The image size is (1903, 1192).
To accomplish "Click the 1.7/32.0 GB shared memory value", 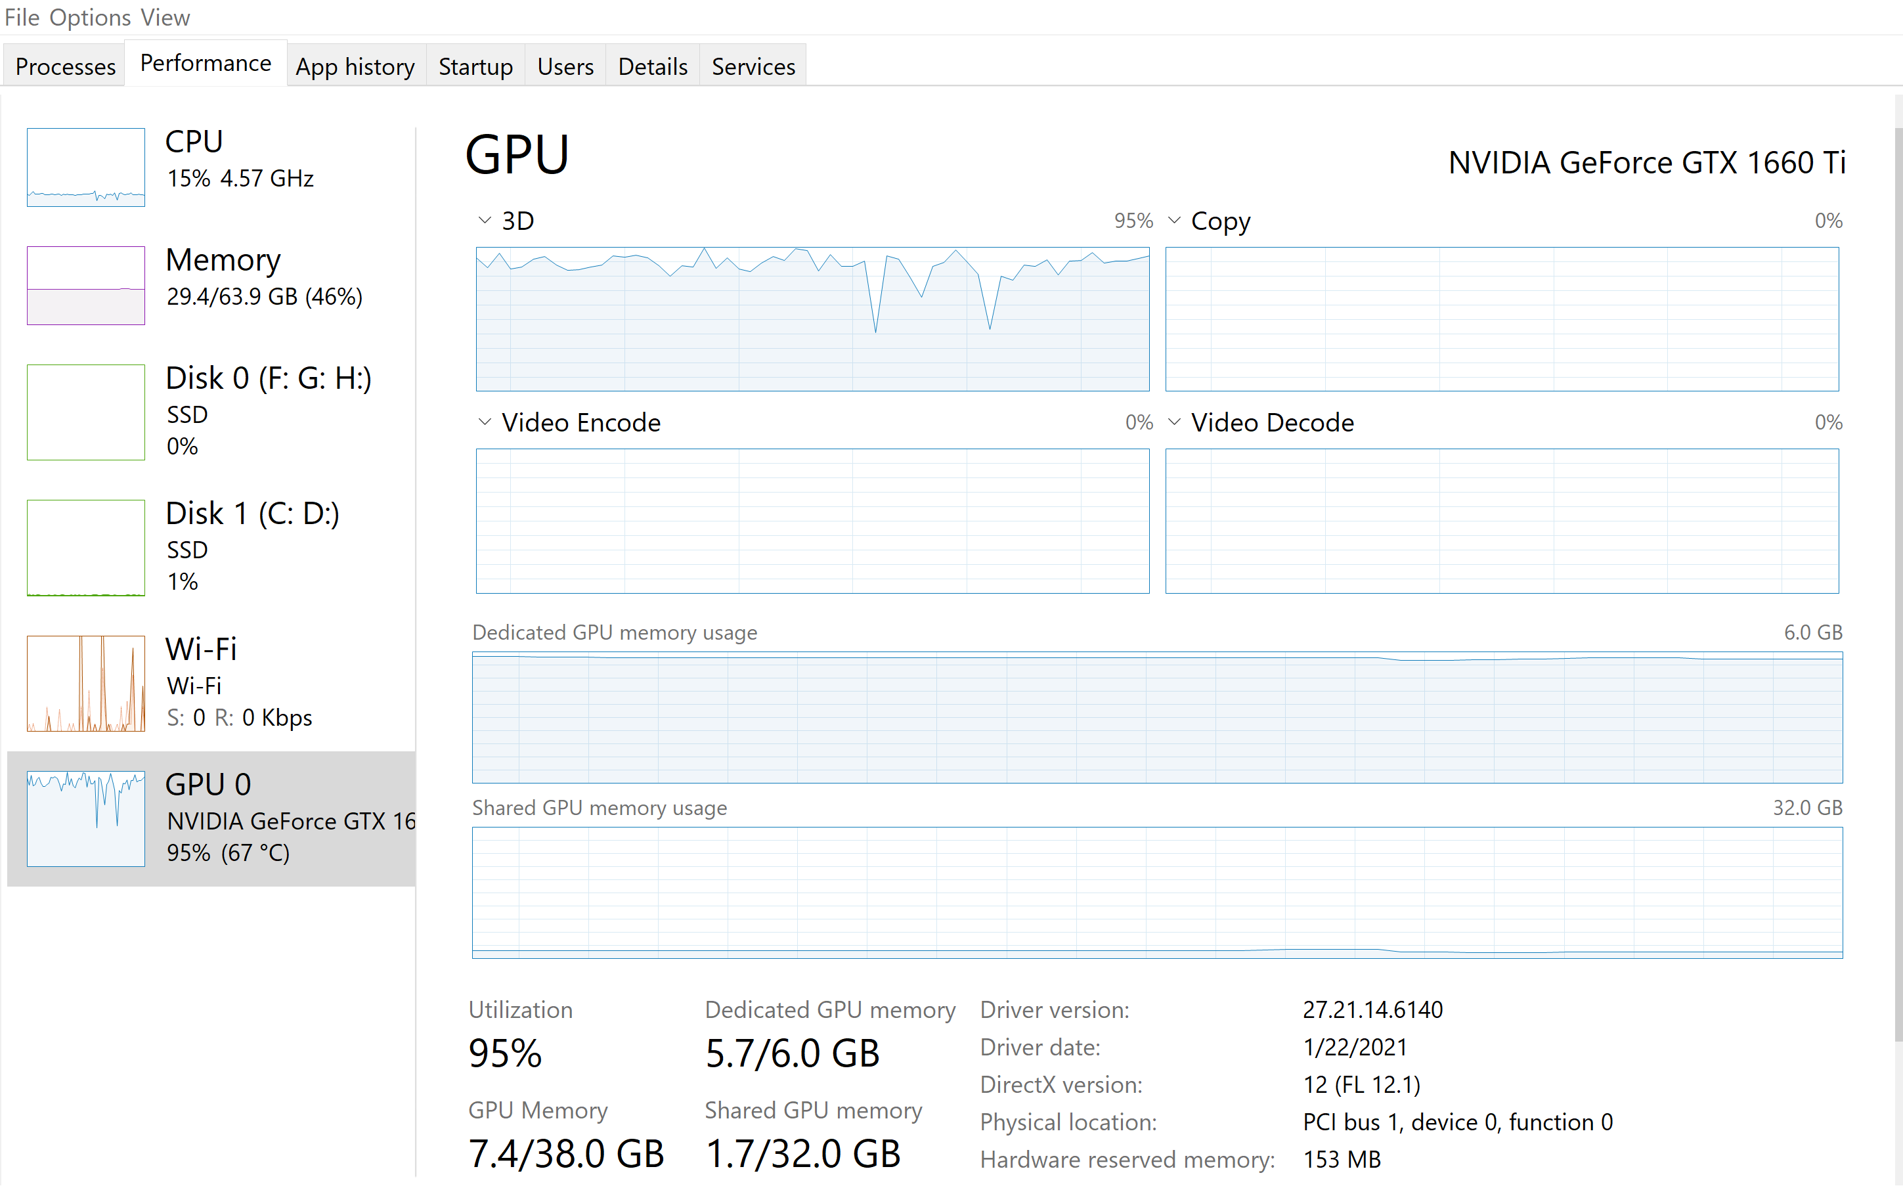I will pos(802,1154).
